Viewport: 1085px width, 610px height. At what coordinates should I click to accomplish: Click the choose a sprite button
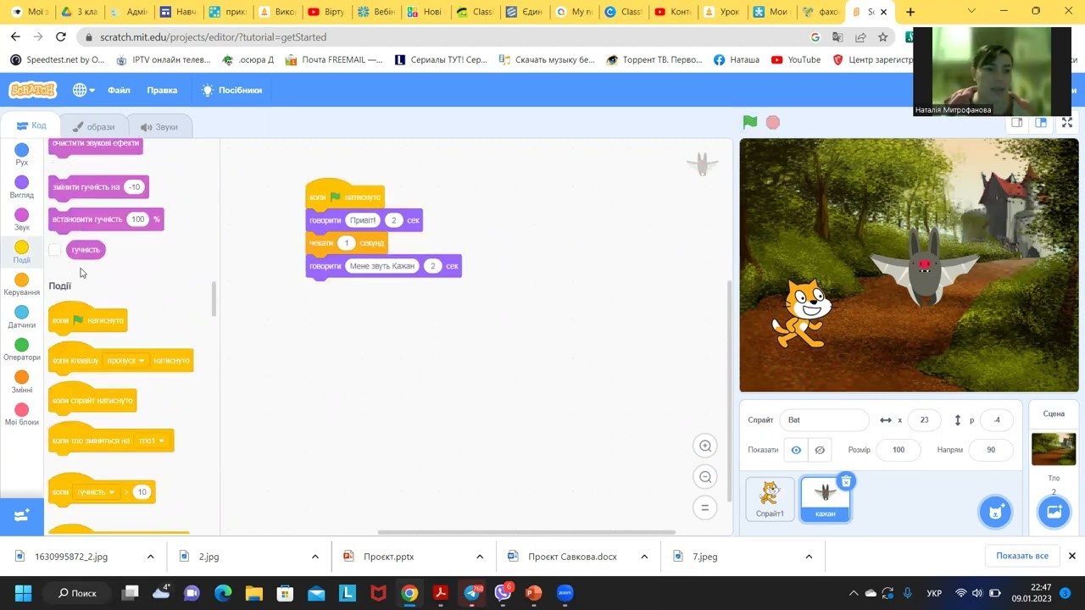[x=995, y=511]
